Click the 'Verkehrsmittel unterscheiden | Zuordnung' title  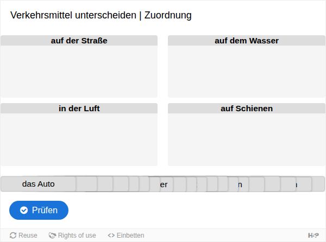(x=101, y=15)
